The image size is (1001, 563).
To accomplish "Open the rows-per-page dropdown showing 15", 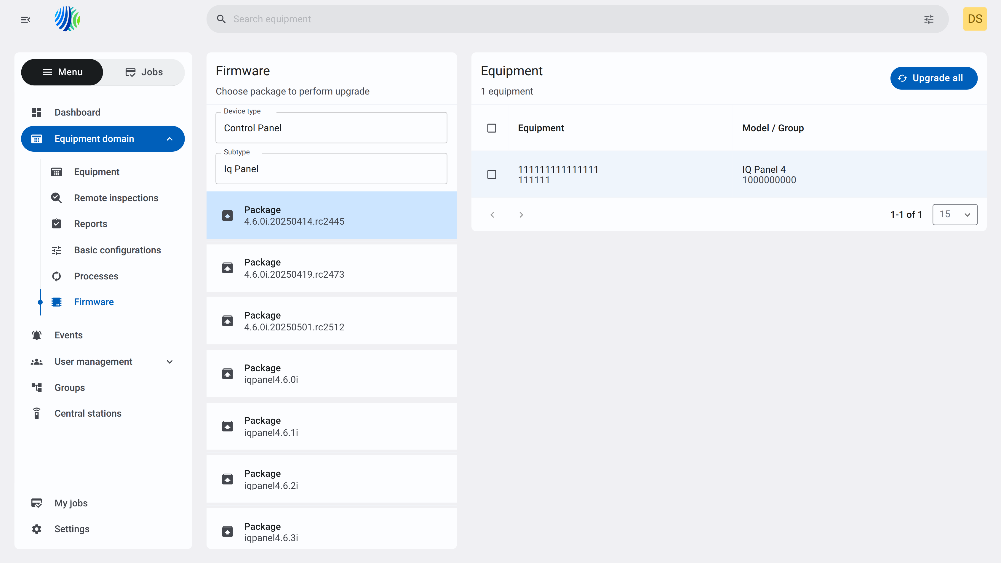I will [x=955, y=215].
